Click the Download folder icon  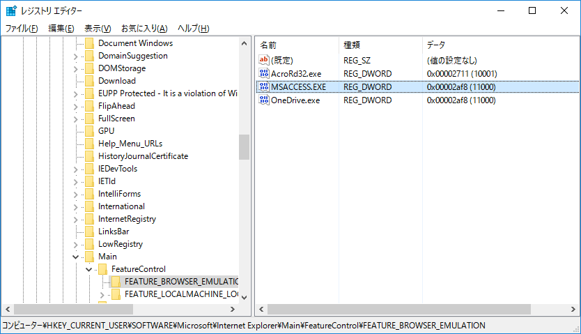89,81
